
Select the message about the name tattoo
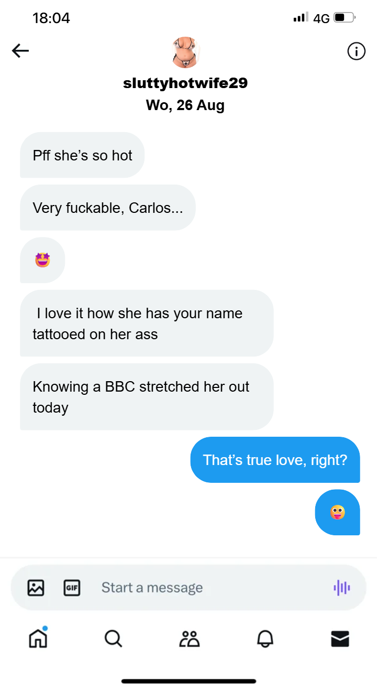pos(147,323)
